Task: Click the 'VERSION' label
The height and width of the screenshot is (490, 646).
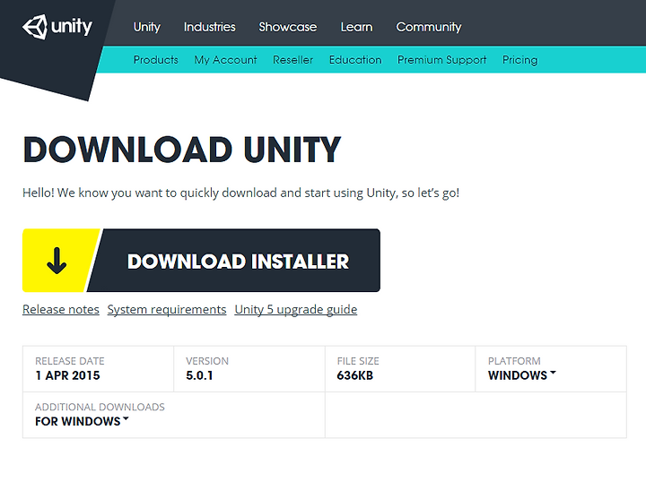Action: point(207,361)
